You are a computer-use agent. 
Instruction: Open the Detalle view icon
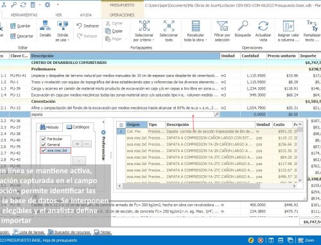tap(45, 26)
